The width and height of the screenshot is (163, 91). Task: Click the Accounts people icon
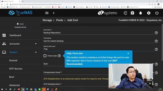pos(4,44)
